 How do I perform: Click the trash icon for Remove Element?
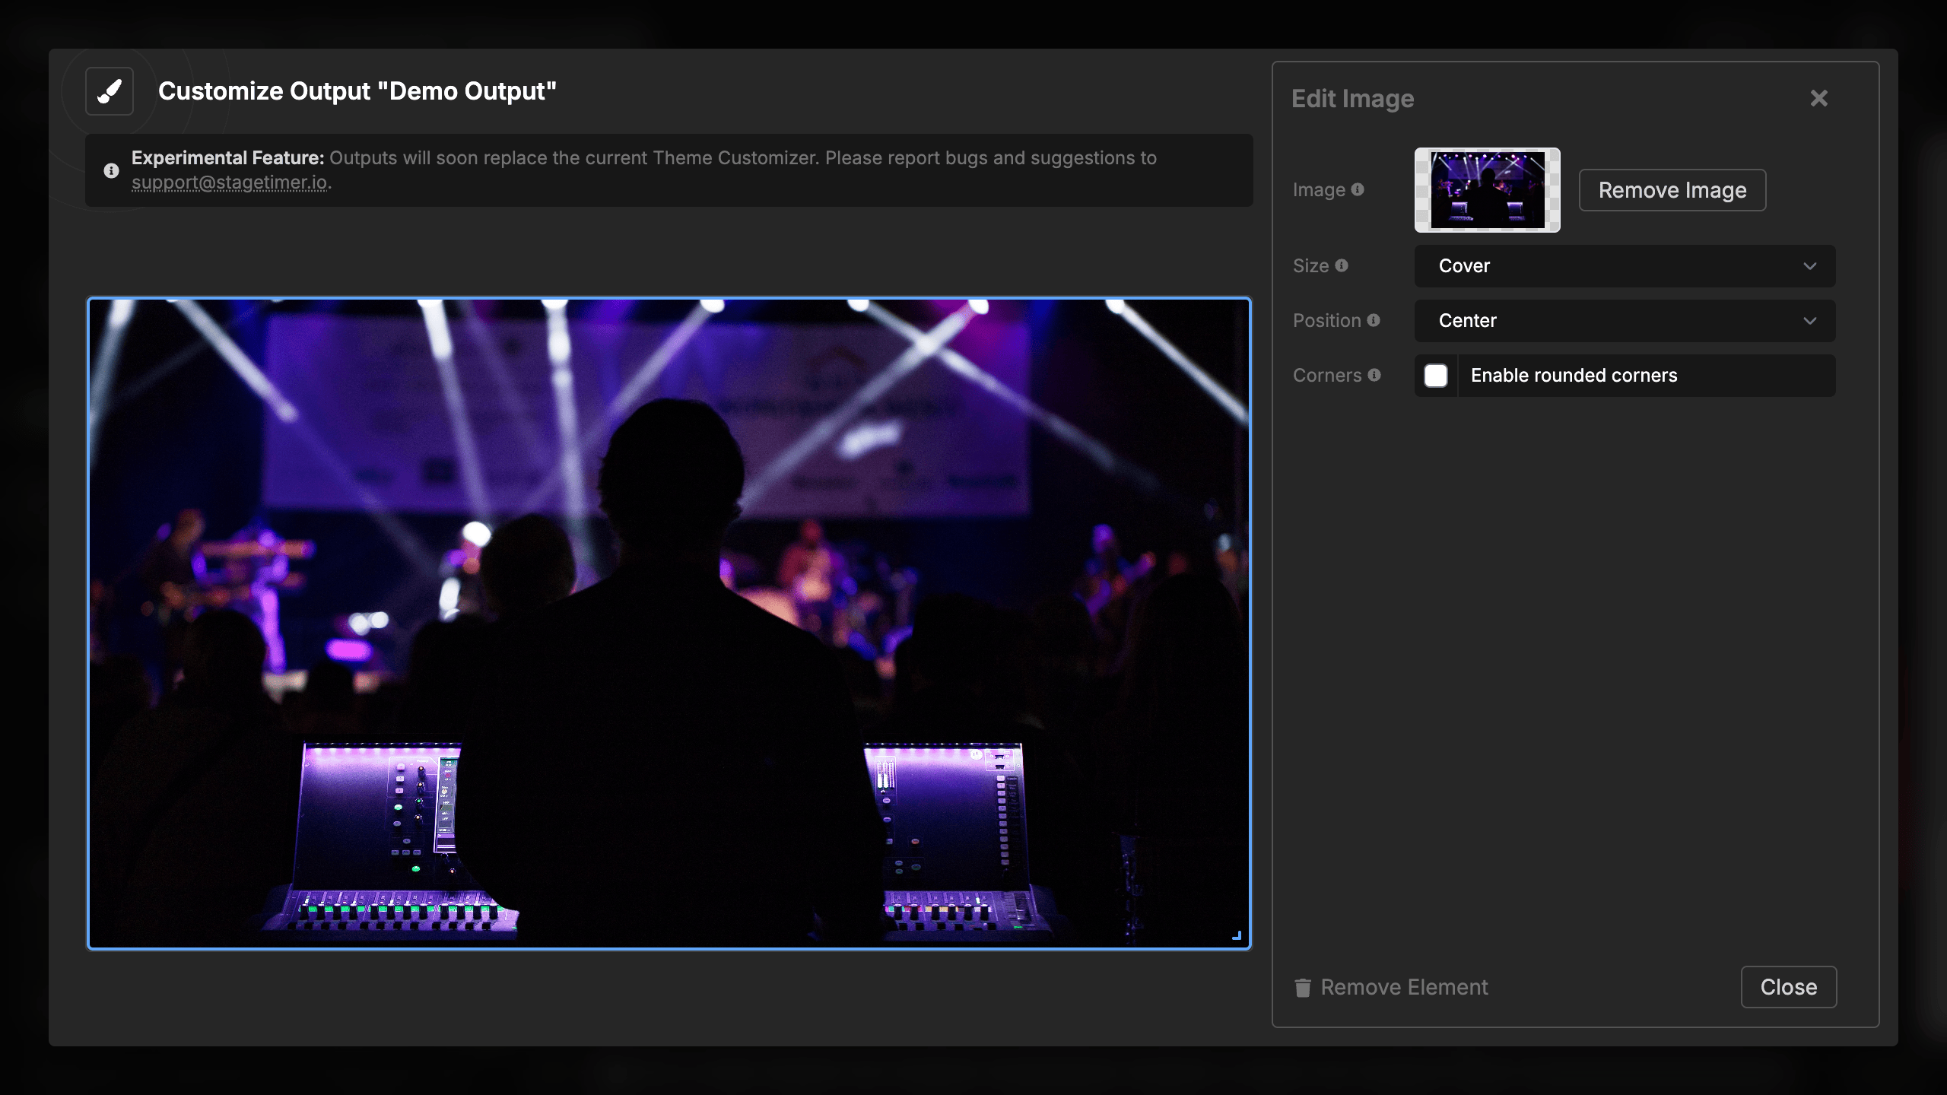[1303, 987]
